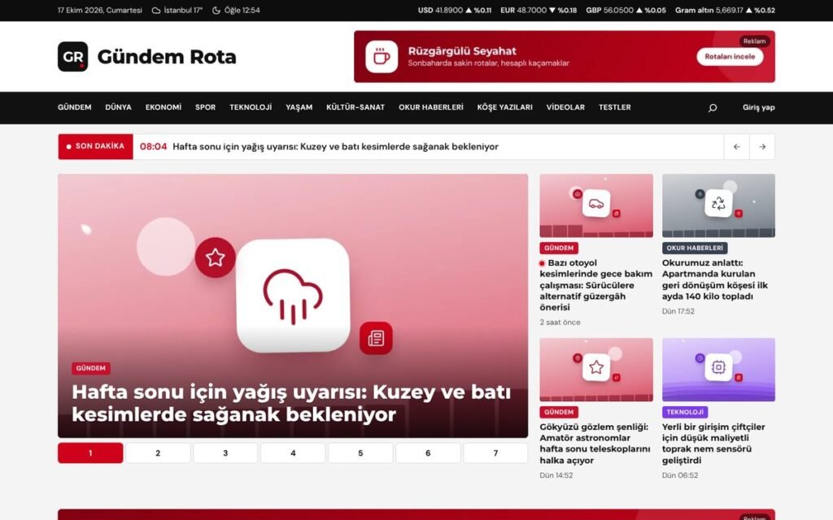The image size is (833, 520).
Task: Click the Reklam label on Rüzgârgülü banner
Action: (754, 41)
